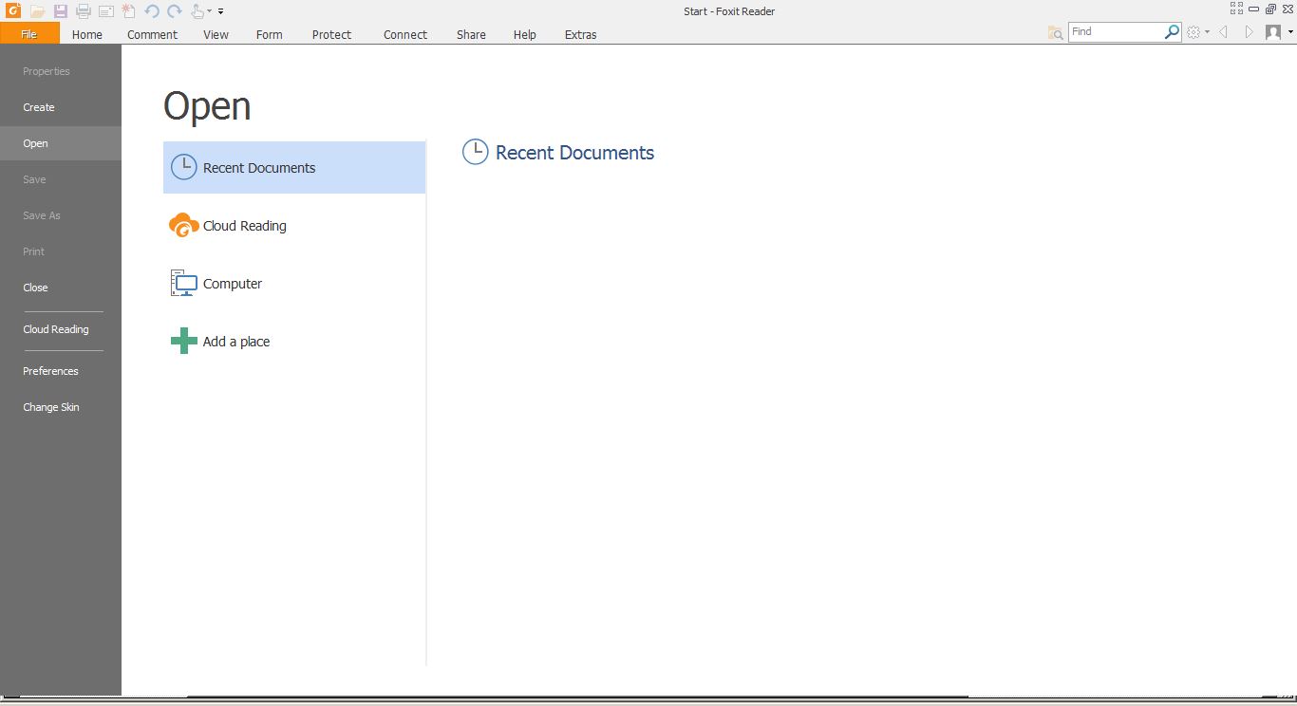This screenshot has height=706, width=1297.
Task: Click the search settings gear icon
Action: click(1194, 32)
